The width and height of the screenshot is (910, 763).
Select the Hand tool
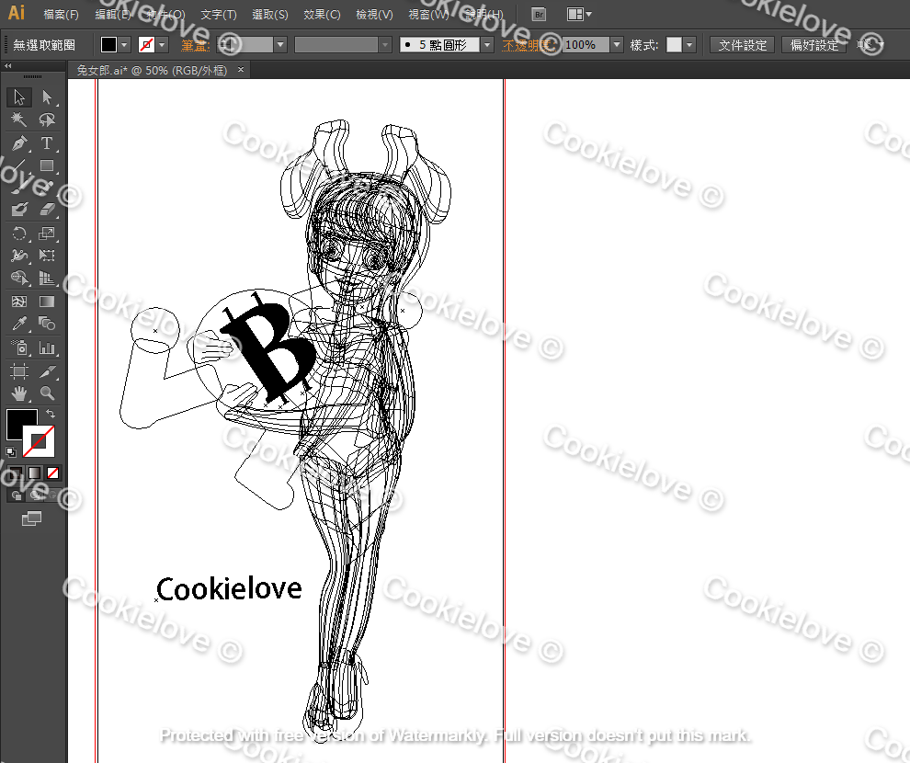coord(19,393)
